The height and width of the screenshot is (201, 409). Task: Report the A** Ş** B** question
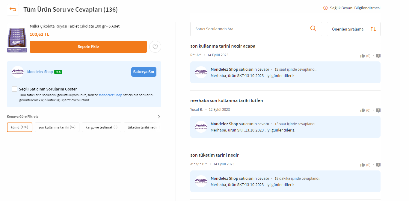pyautogui.click(x=378, y=165)
